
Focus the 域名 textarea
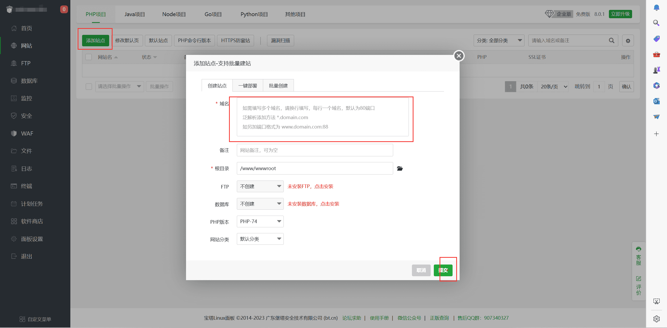coord(323,117)
